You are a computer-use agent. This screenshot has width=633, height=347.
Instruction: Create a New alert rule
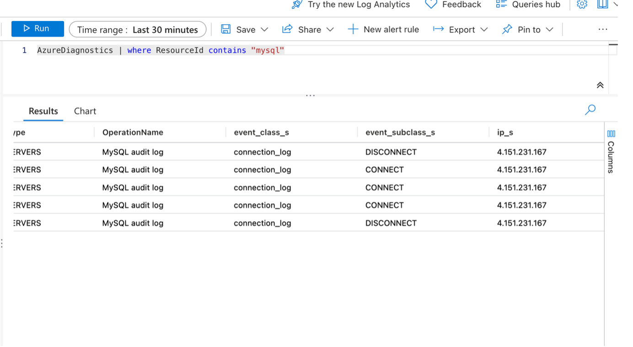point(383,30)
